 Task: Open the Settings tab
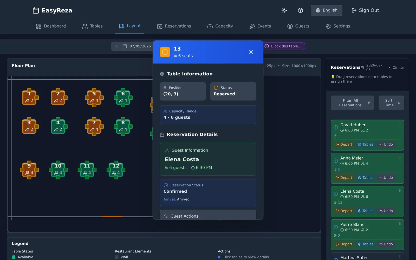tap(338, 26)
